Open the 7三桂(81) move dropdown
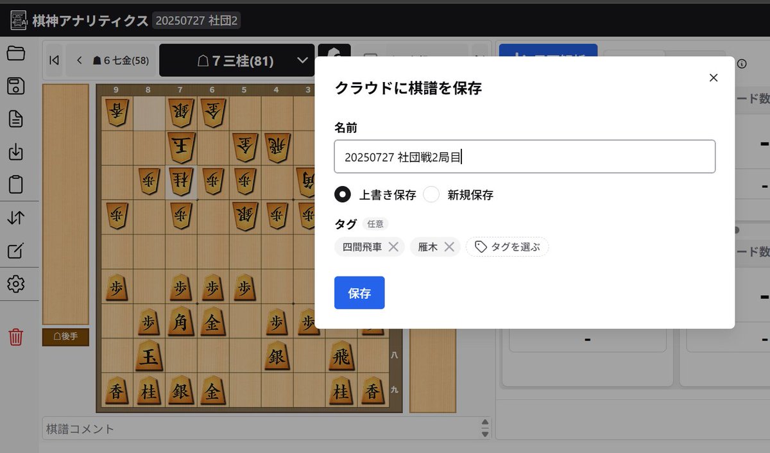Viewport: 770px width, 453px height. pyautogui.click(x=237, y=61)
